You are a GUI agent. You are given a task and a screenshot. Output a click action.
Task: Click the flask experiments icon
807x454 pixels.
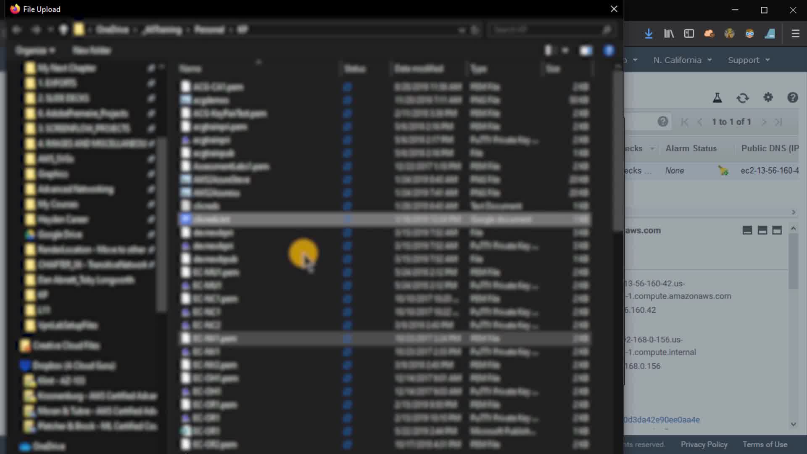pos(717,98)
